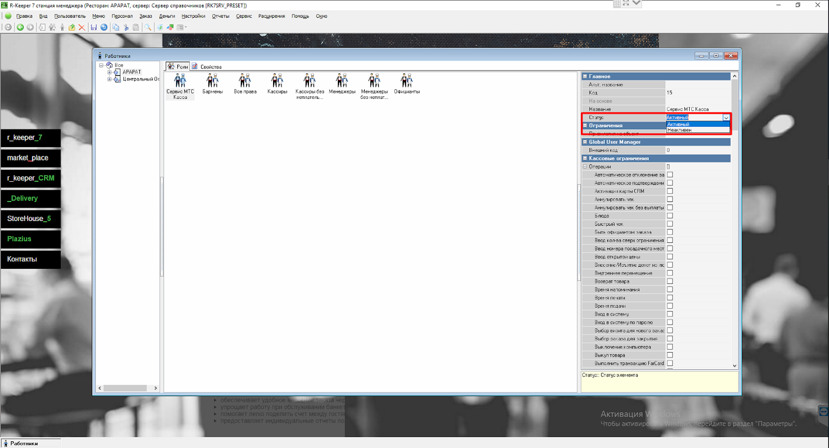
Task: Tick the Быть официантом заказа checkbox
Action: [670, 232]
